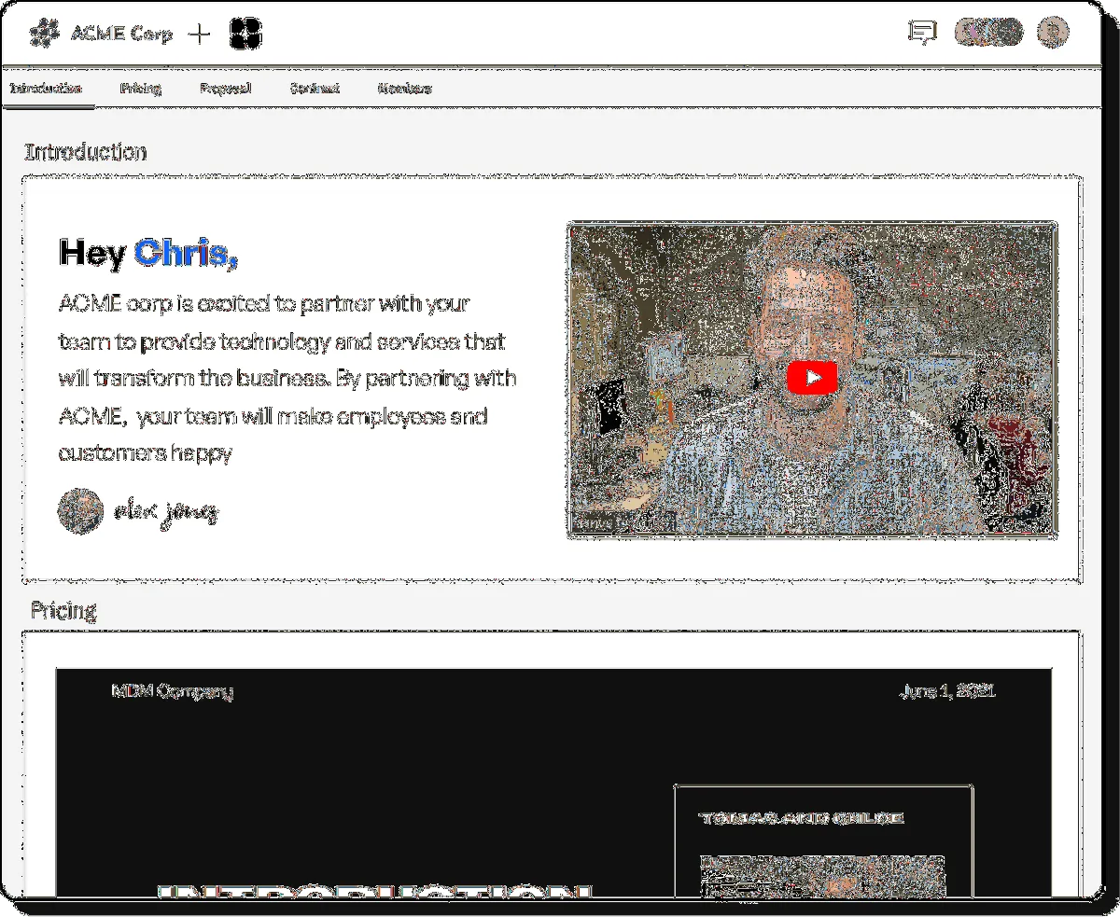Click alex jones's avatar by the signature

[80, 511]
